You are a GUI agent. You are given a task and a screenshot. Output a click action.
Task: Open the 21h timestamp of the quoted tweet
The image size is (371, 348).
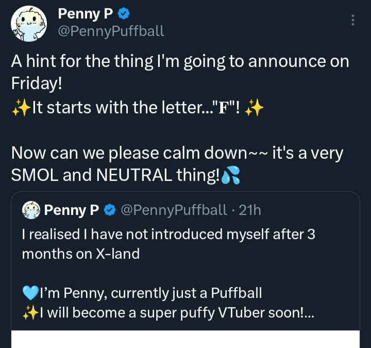[x=250, y=210]
